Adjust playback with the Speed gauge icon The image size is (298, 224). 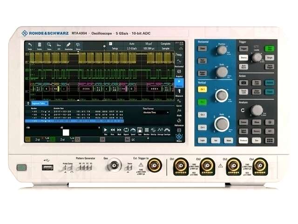[x=133, y=130]
